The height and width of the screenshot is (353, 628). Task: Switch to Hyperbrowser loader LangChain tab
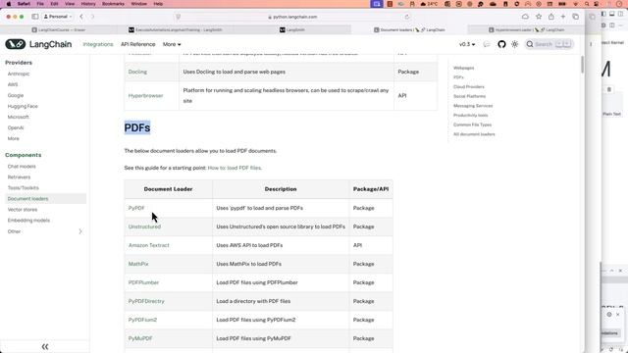coord(526,29)
